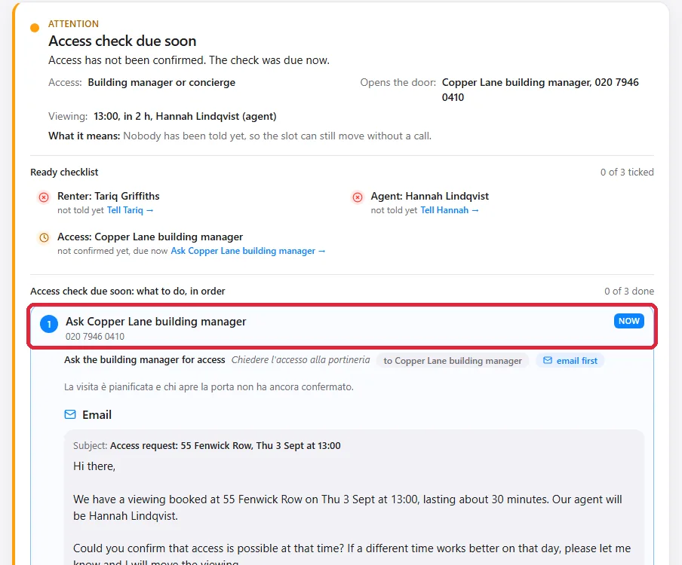
Task: Click the envelope icon in email first chip
Action: coord(548,360)
